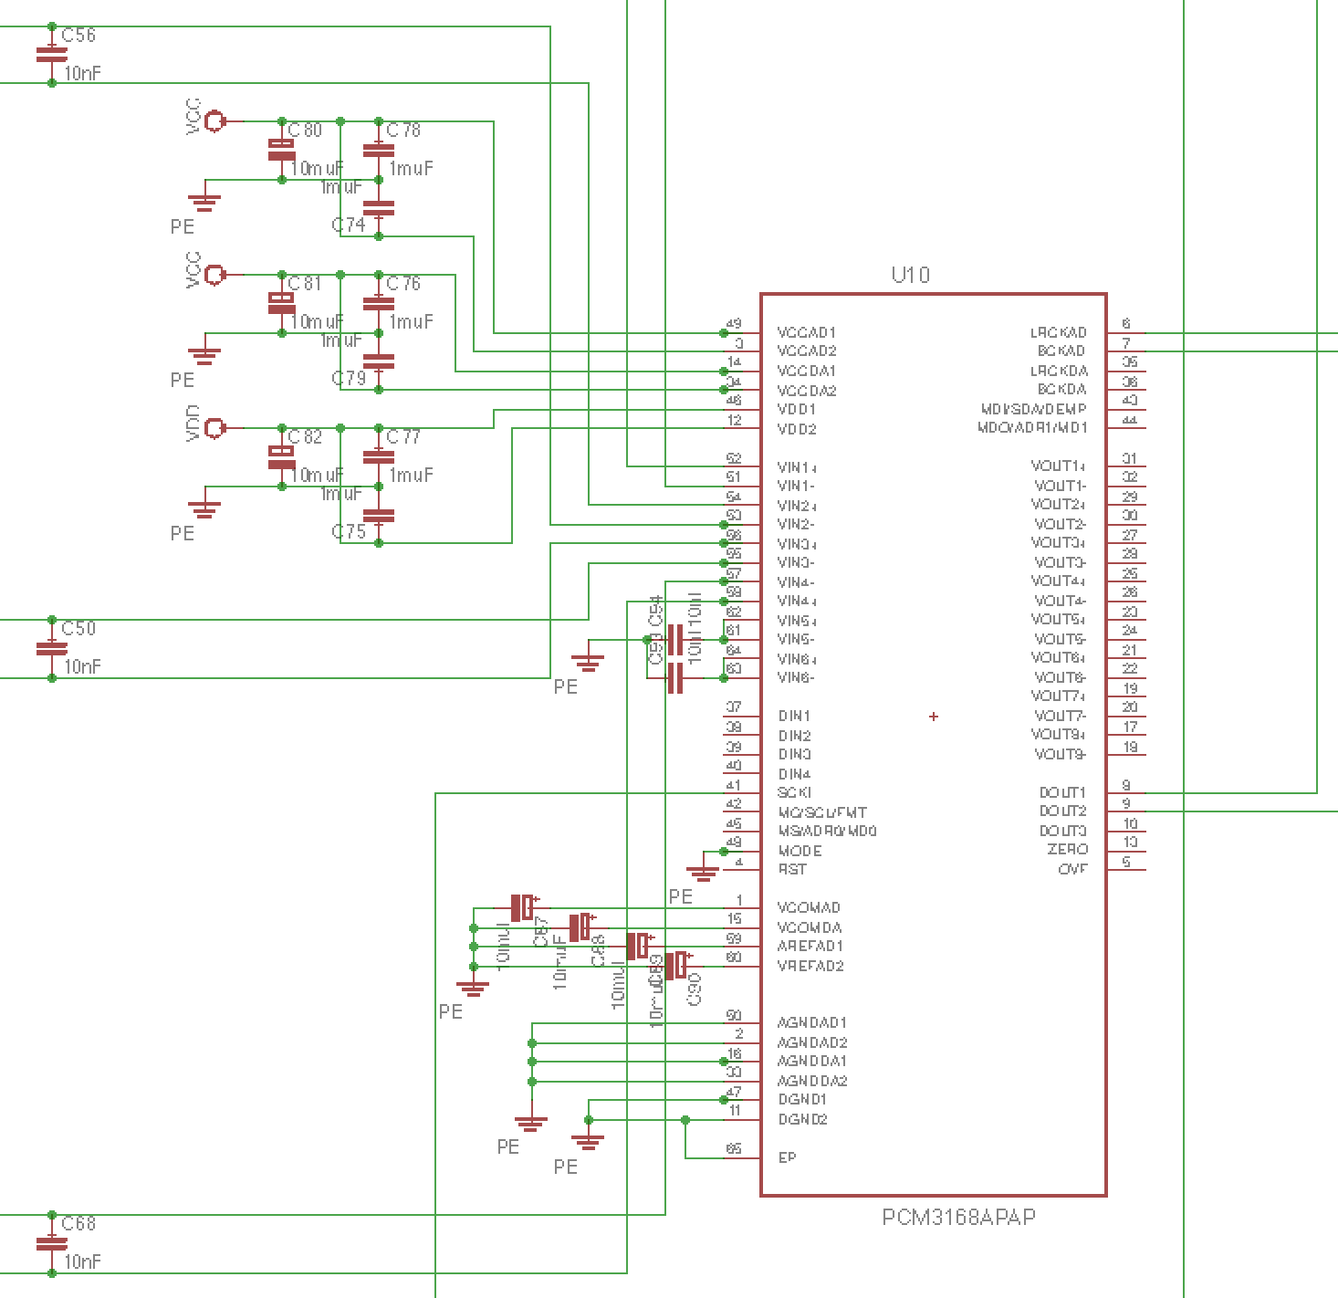
Task: Click the 10nF value under C50
Action: [82, 666]
